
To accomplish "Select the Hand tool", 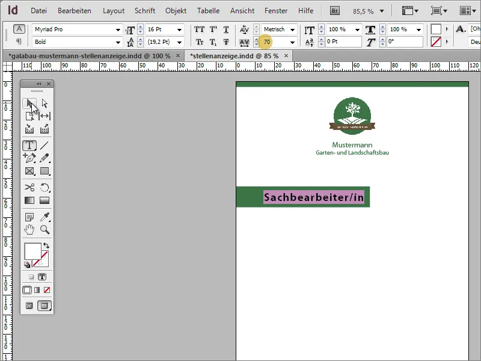I will pyautogui.click(x=29, y=230).
